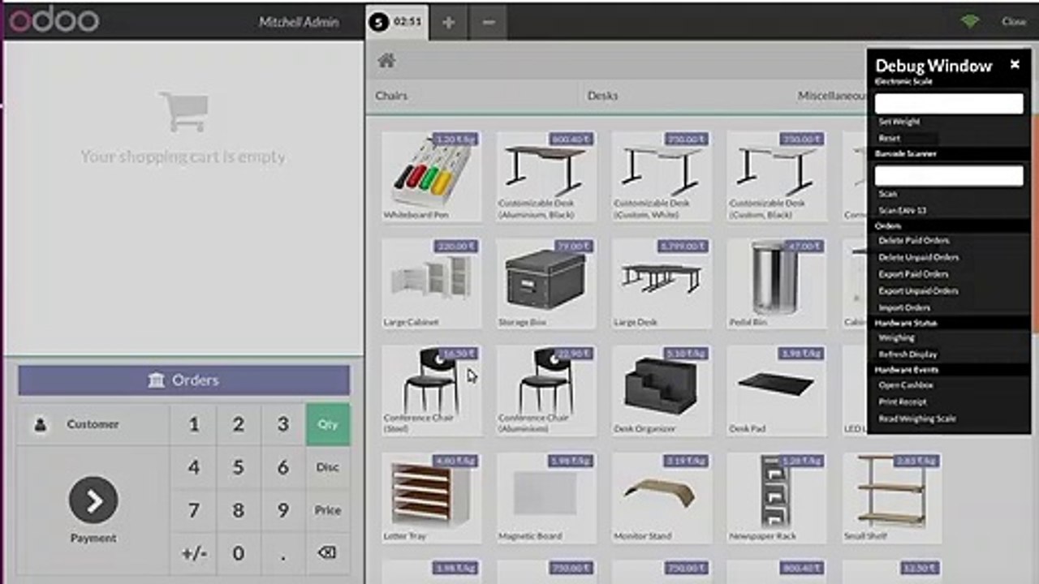Click Close in the top bar
The width and height of the screenshot is (1039, 584).
pyautogui.click(x=1014, y=22)
